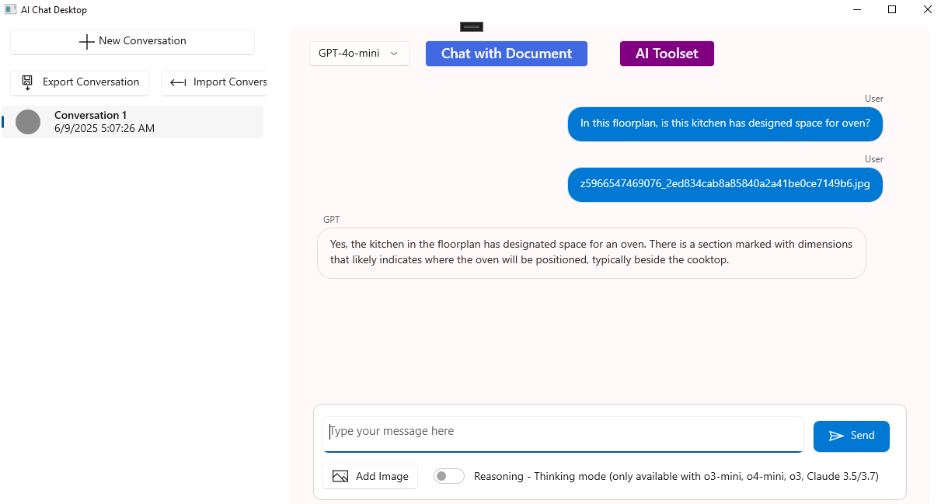Click the 6/9/2025 5:07:26 AM timestamp
941x504 pixels.
104,129
